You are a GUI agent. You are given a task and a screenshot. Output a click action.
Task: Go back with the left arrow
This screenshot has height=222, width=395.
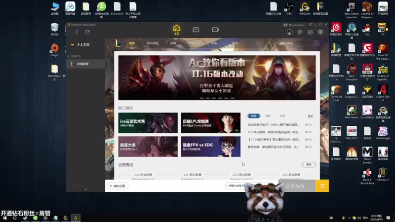point(77,32)
